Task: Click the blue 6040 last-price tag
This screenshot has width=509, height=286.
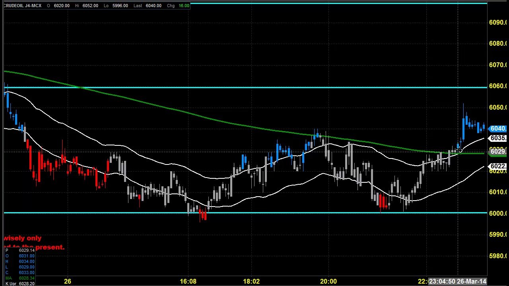Action: (x=497, y=129)
